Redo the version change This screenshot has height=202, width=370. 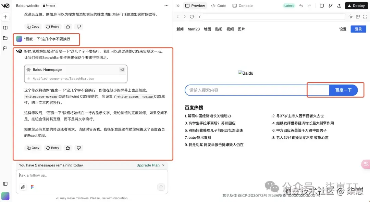click(309, 6)
